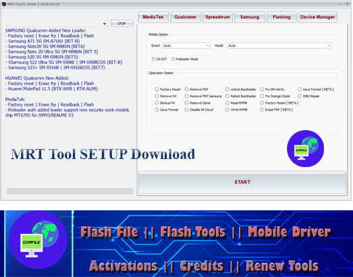Image resolution: width=353 pixels, height=277 pixels.
Task: Click 'Mobile Driver' in the banner
Action: 290,232
